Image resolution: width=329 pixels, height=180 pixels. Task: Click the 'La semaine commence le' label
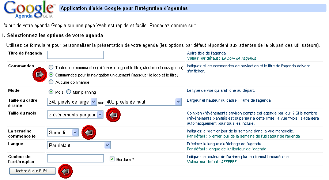coord(22,134)
